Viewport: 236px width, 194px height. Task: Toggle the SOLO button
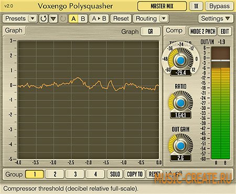(115, 174)
